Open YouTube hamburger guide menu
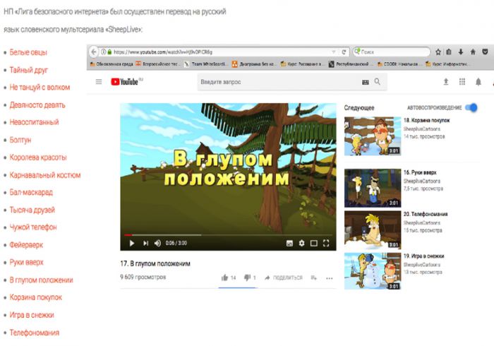The image size is (494, 346). [x=99, y=82]
